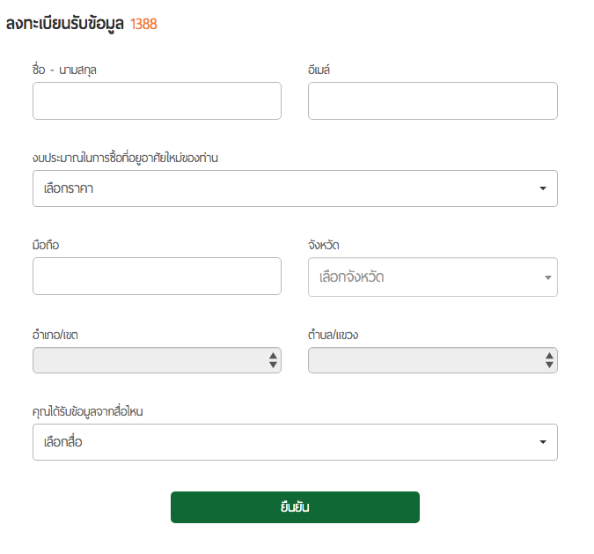The image size is (594, 554).
Task: Click the ลงทะเบียนรับข้อมูล heading text
Action: [x=65, y=24]
